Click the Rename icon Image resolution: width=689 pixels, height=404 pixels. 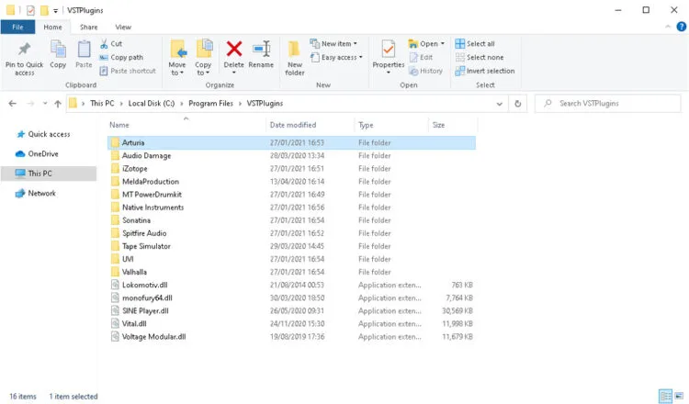262,49
